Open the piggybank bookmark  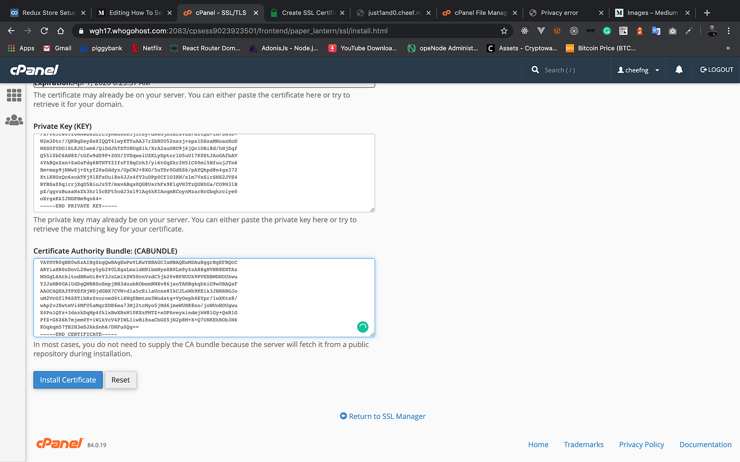[101, 48]
